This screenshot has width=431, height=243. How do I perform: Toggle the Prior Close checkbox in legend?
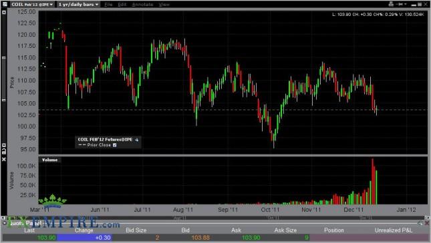[x=115, y=145]
